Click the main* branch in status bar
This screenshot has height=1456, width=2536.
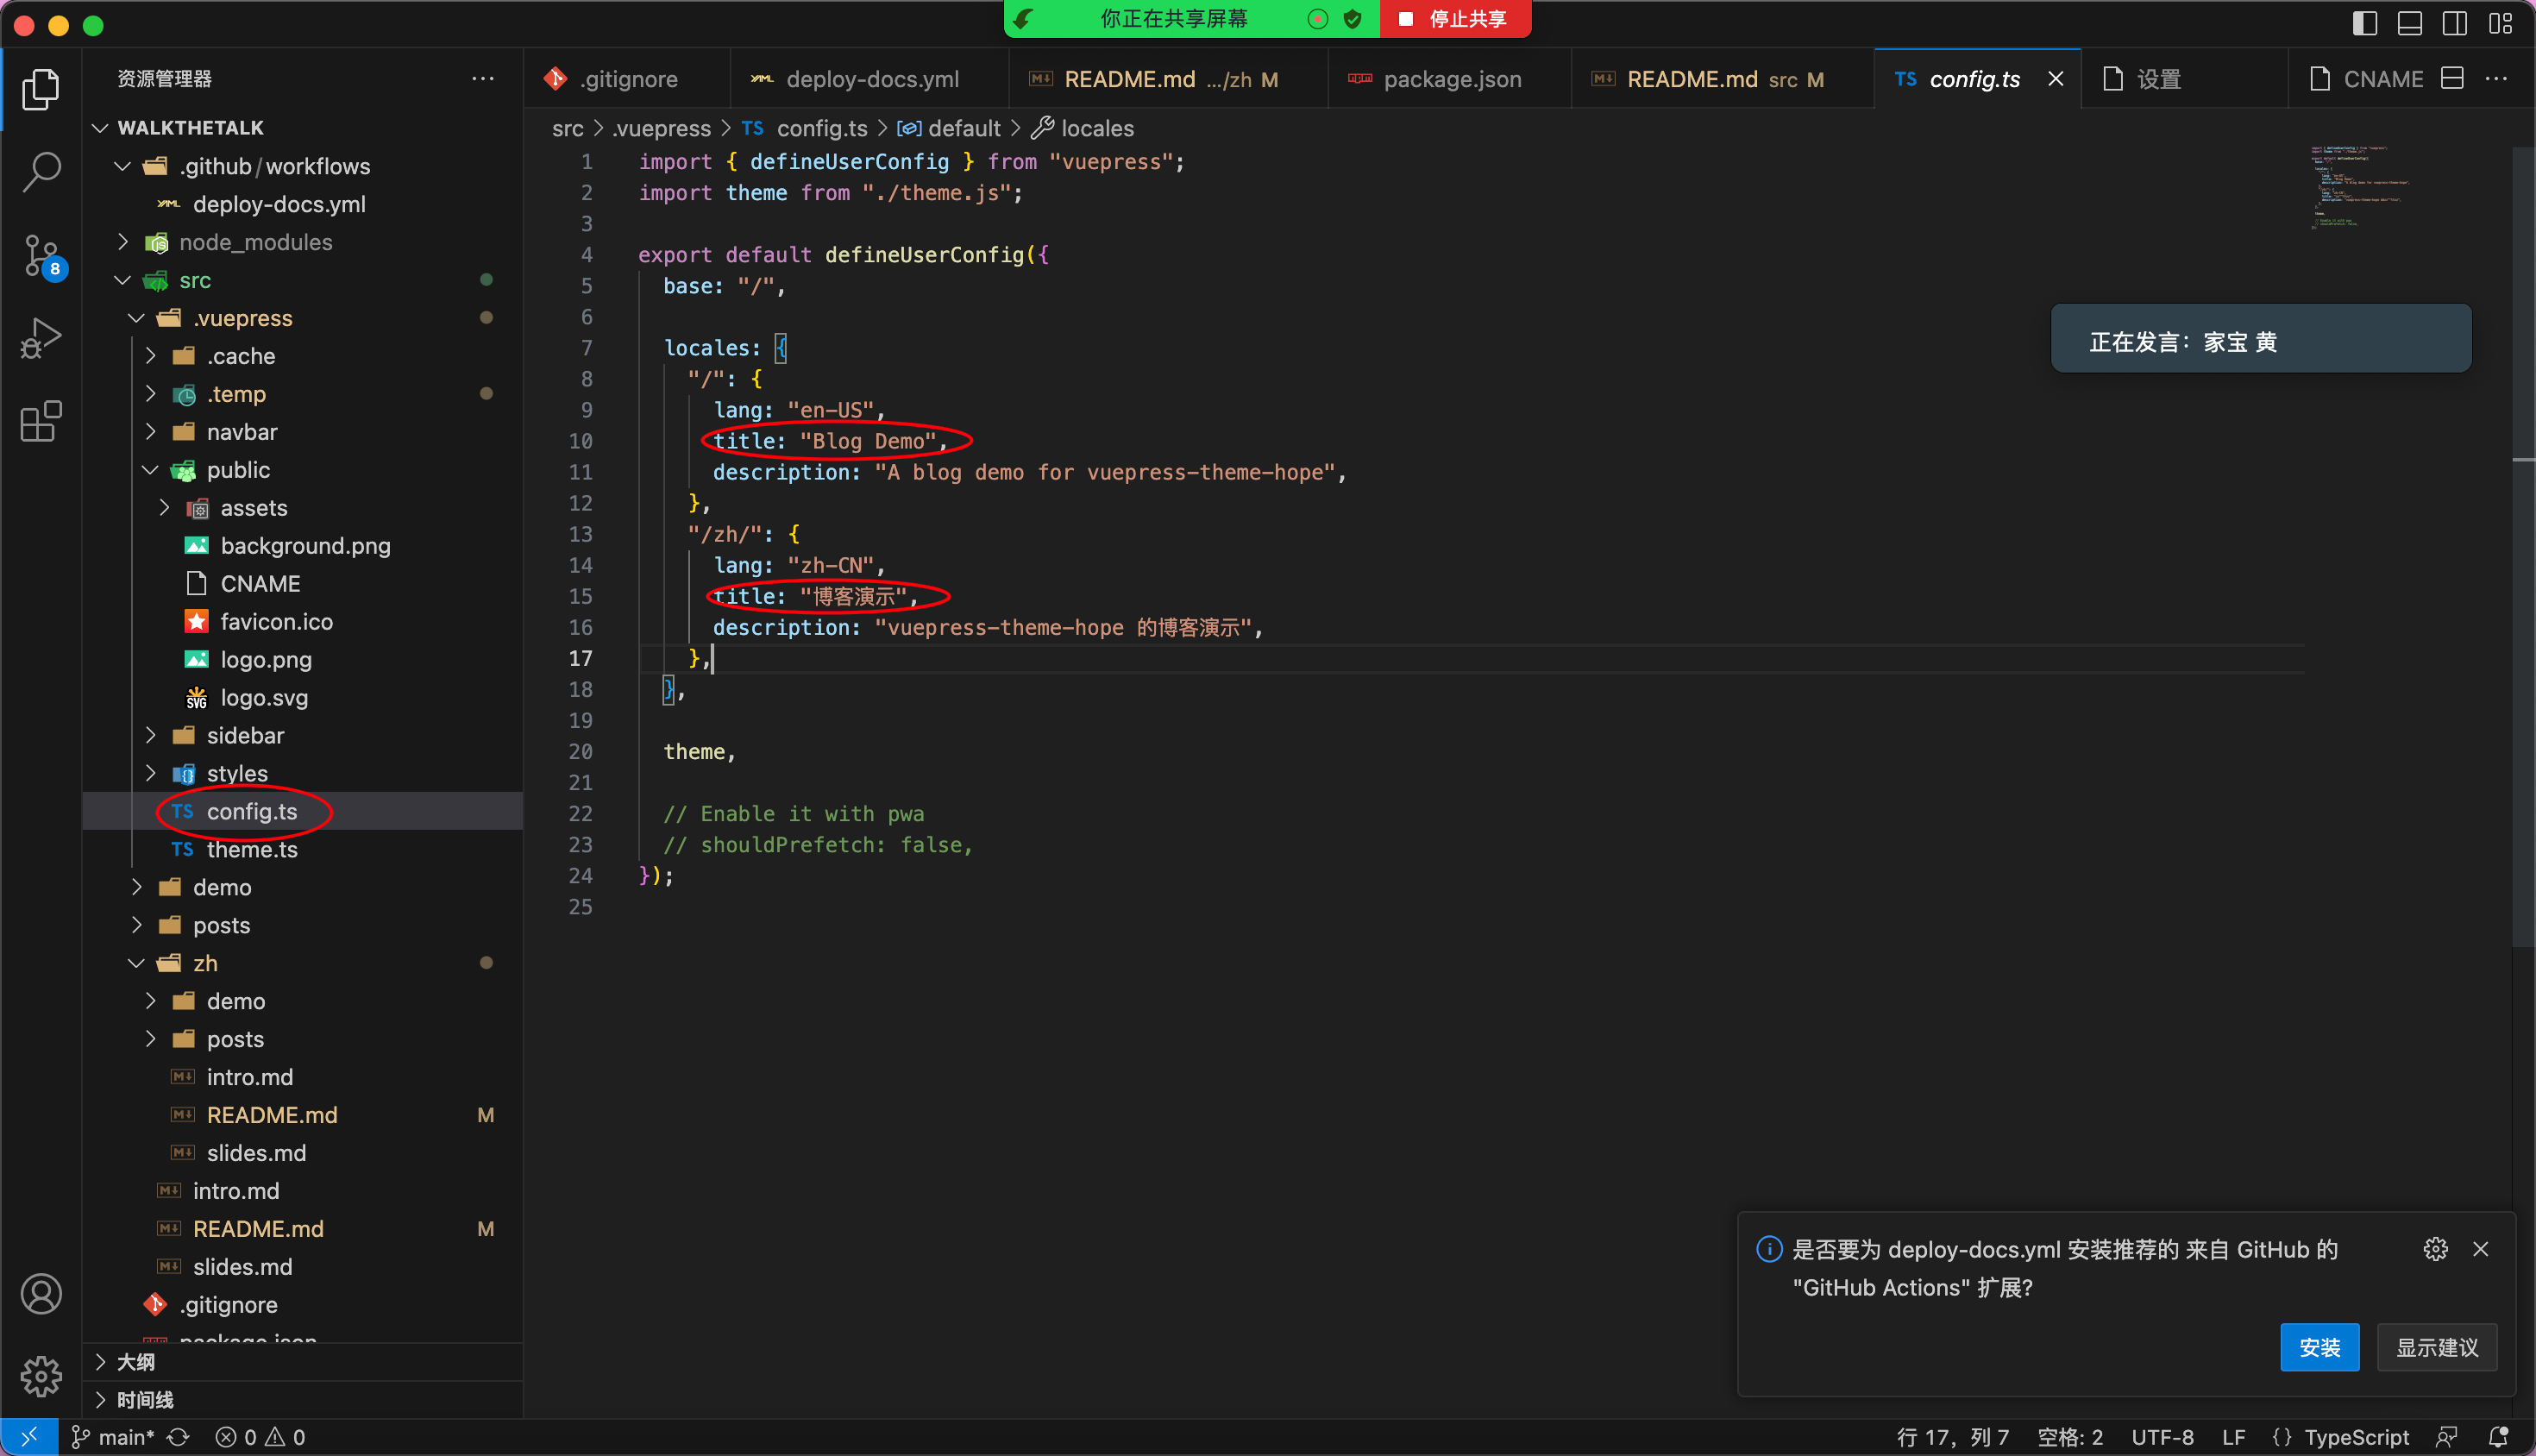pyautogui.click(x=113, y=1437)
